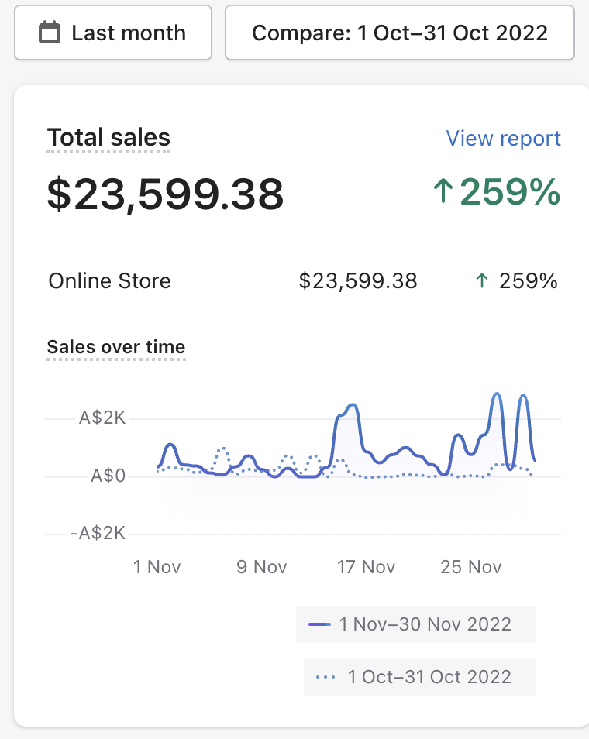The height and width of the screenshot is (739, 589).
Task: Click the 1 Nov label on the x-axis
Action: point(157,567)
